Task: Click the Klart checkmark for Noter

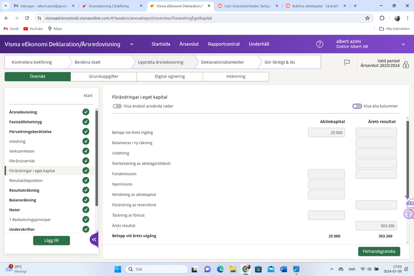Action: [x=86, y=210]
